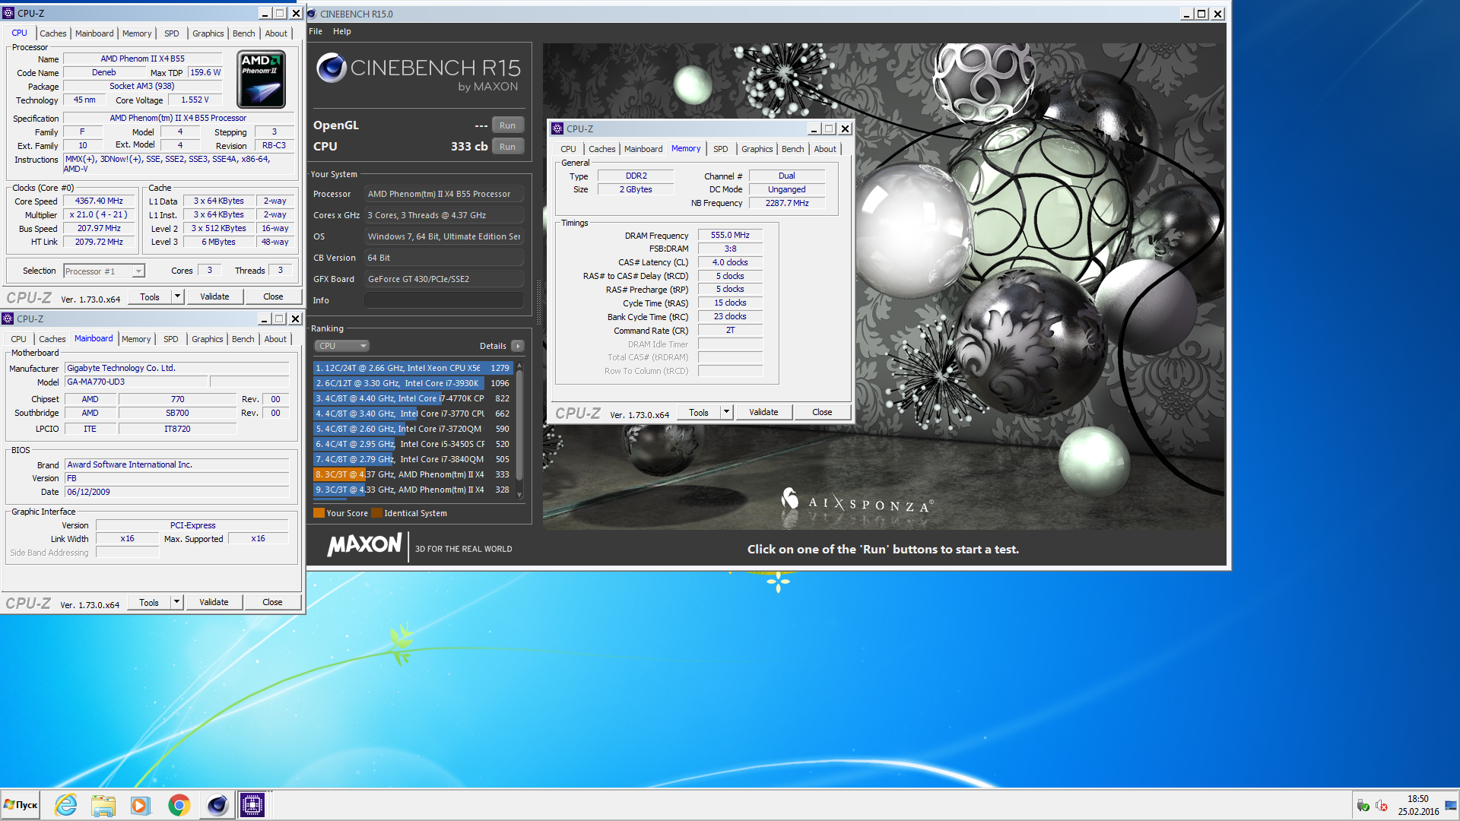Click the DRAM Frequency value 555.0 MHz
The width and height of the screenshot is (1460, 821).
[730, 236]
